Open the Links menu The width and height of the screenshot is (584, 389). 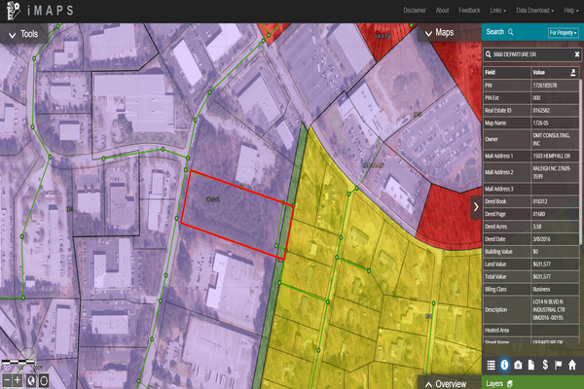pyautogui.click(x=499, y=10)
